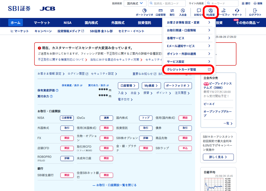Click the My資産 button
This screenshot has width=266, height=191.
(x=151, y=86)
